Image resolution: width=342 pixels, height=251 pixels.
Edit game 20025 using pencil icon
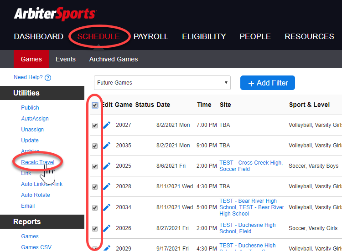(107, 166)
